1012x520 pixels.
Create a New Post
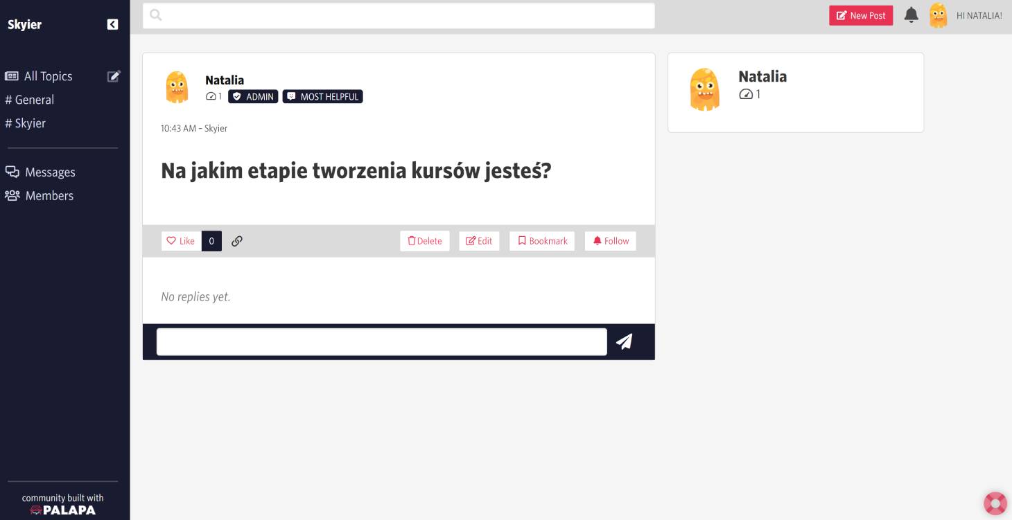(x=861, y=15)
